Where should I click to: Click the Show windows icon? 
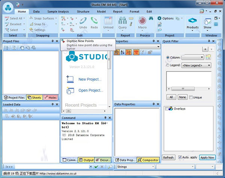click(x=207, y=21)
